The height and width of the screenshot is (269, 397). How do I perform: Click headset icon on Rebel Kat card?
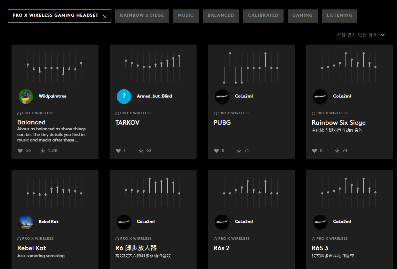[19, 239]
